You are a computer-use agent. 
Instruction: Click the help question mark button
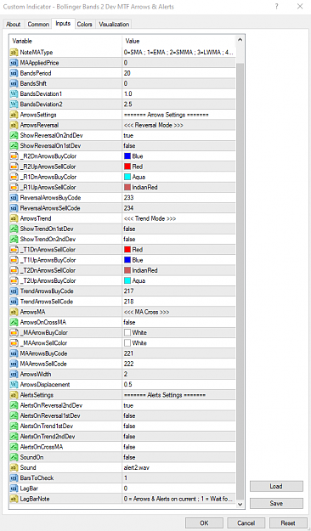[x=277, y=7]
